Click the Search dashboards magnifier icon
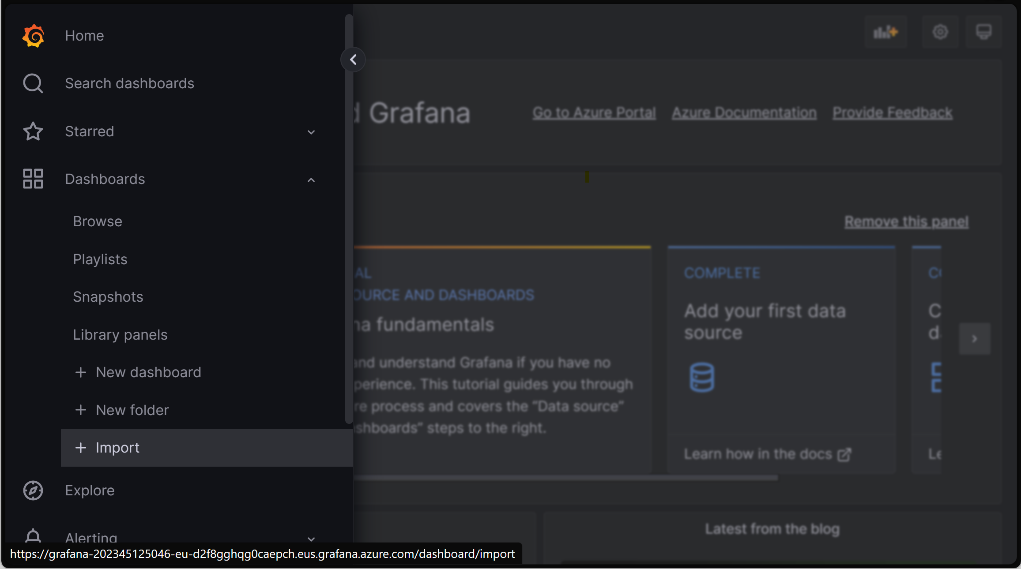 coord(32,83)
